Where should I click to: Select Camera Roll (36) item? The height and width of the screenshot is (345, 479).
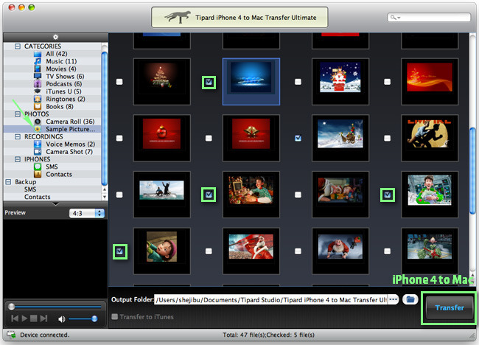(x=70, y=122)
